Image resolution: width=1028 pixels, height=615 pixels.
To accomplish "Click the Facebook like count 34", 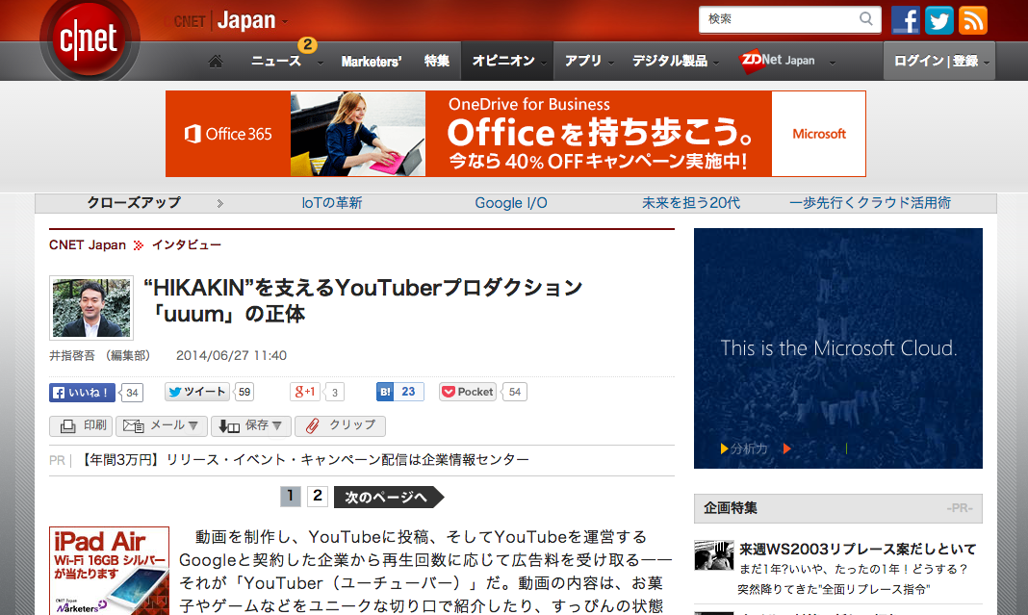I will coord(133,393).
